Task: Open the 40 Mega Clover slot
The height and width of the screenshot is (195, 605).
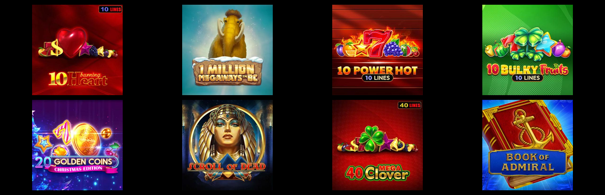Action: pos(378,145)
